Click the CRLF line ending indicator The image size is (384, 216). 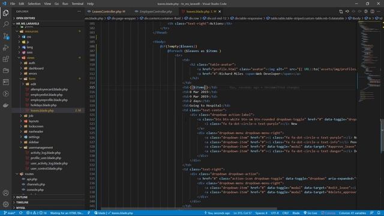coord(286,213)
